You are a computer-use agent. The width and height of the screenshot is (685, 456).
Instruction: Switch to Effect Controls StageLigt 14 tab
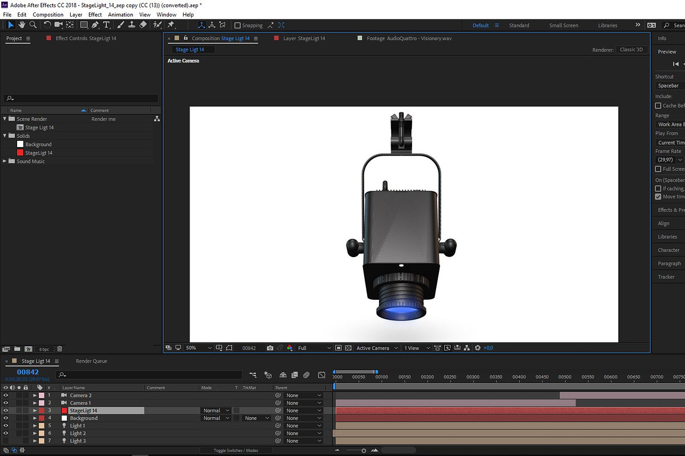tap(86, 38)
